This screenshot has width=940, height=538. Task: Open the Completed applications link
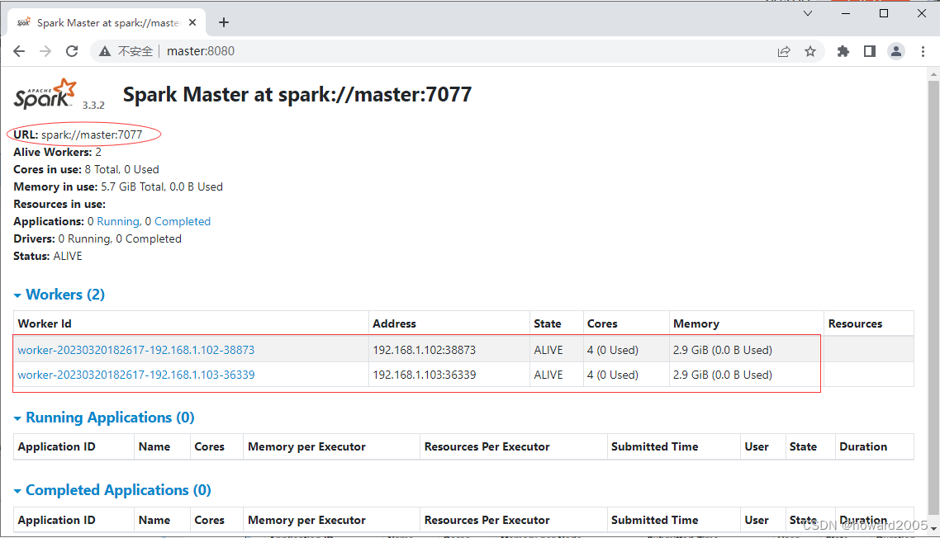click(x=183, y=222)
